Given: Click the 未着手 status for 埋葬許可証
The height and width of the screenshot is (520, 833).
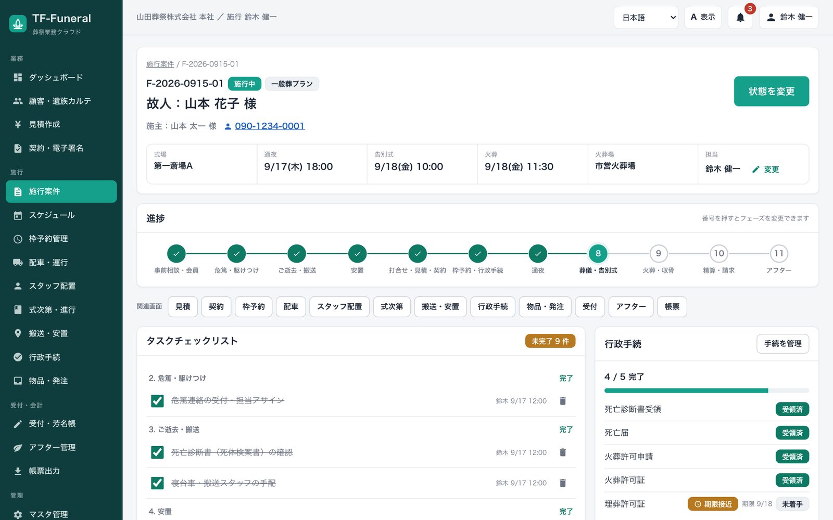Looking at the screenshot, I should (x=792, y=504).
